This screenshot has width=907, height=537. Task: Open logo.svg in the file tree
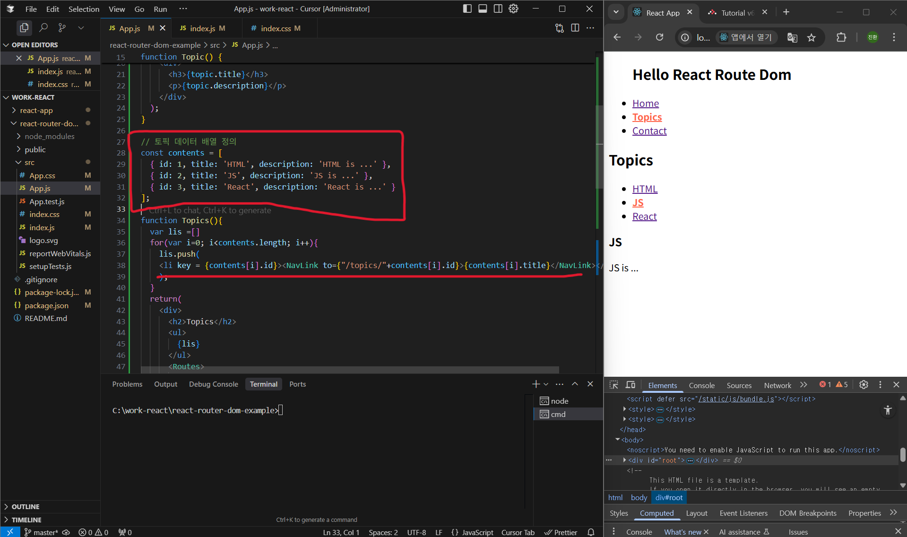point(50,240)
